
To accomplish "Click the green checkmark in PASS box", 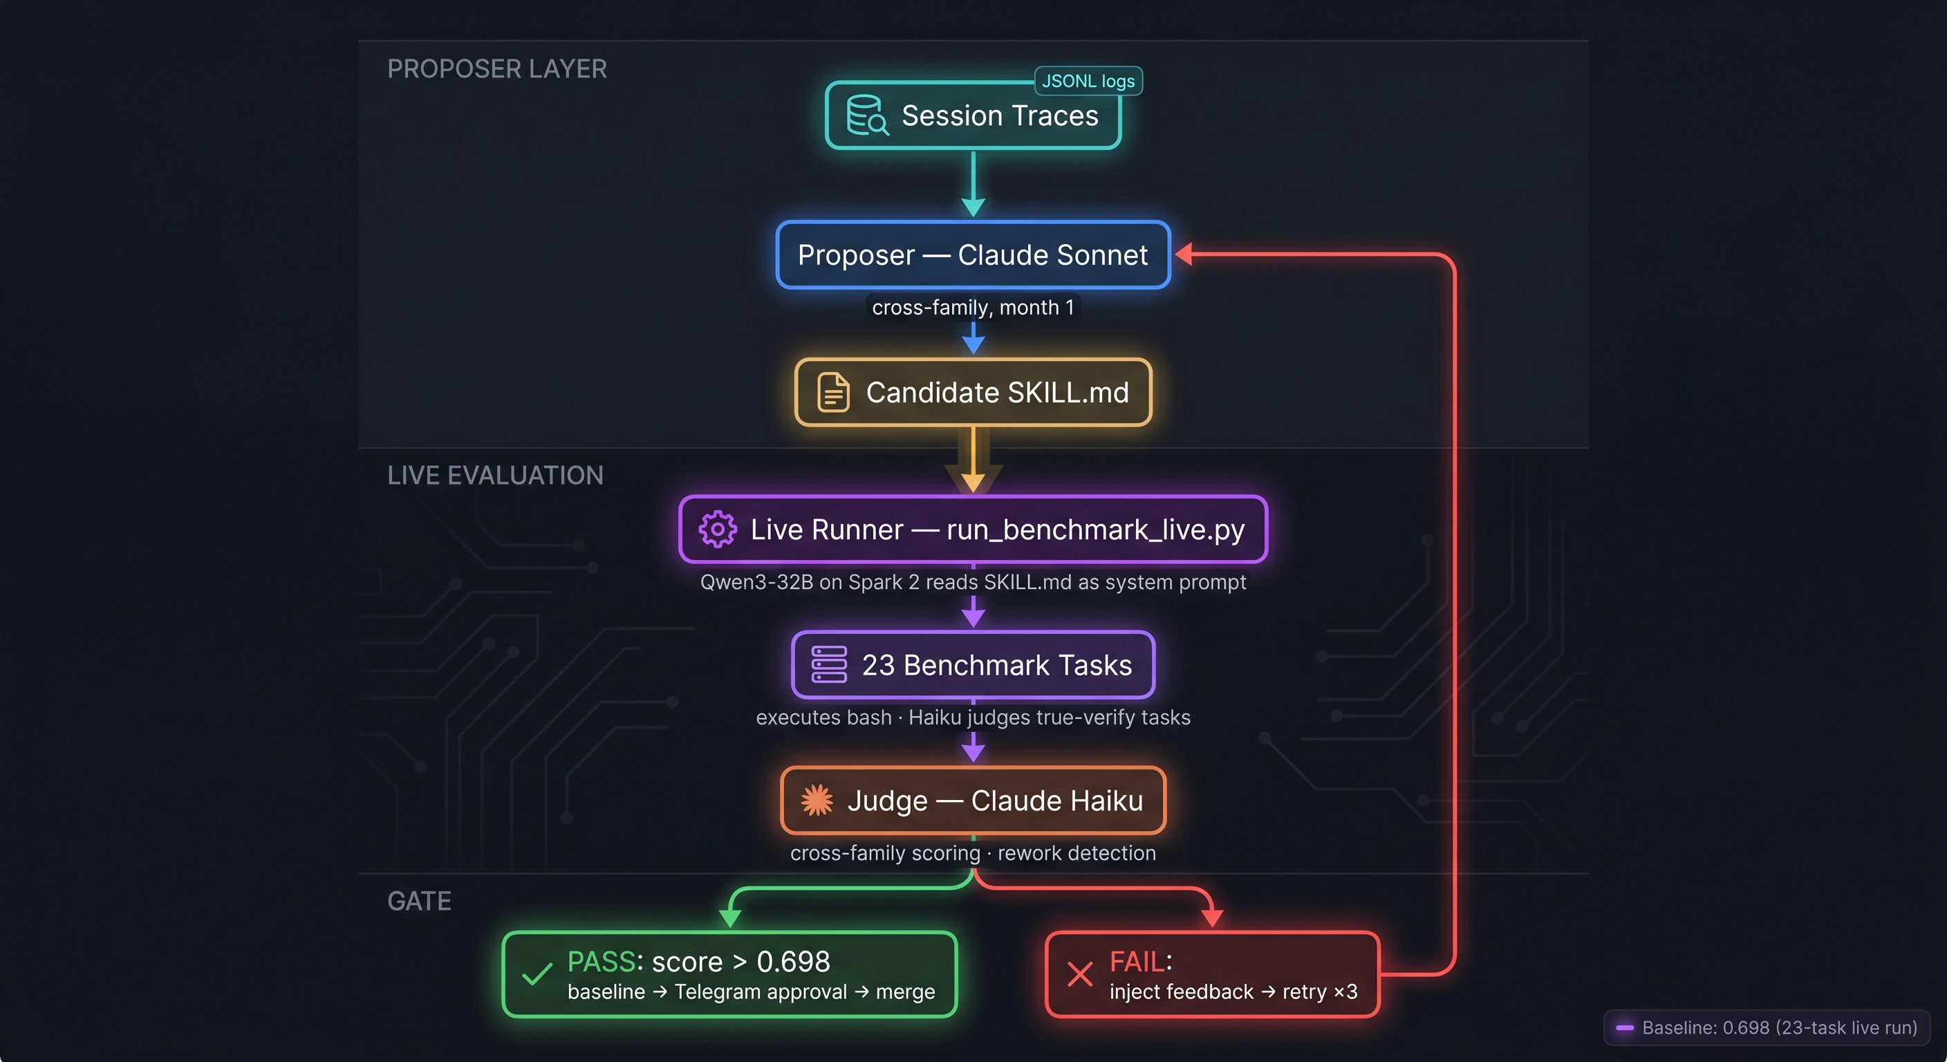I will point(537,973).
